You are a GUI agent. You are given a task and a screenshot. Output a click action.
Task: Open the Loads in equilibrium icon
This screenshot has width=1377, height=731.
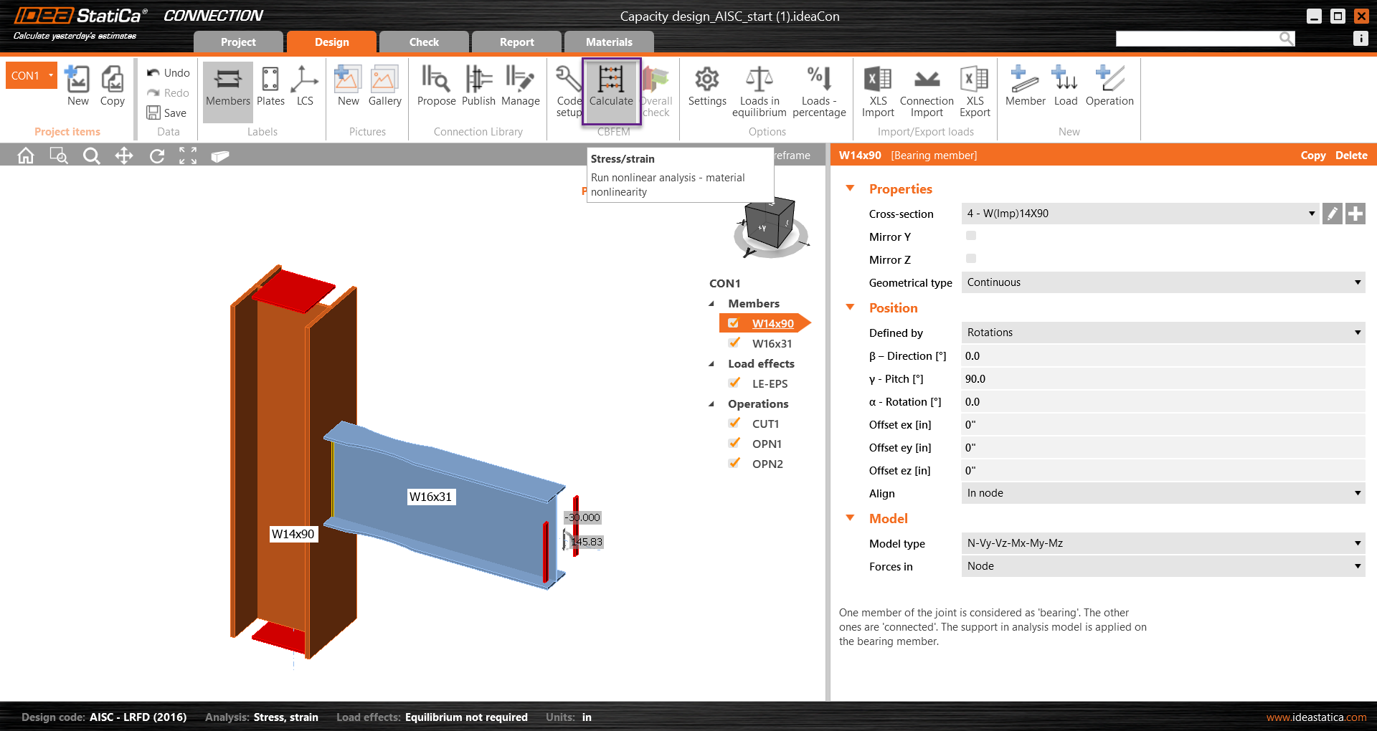tap(759, 86)
